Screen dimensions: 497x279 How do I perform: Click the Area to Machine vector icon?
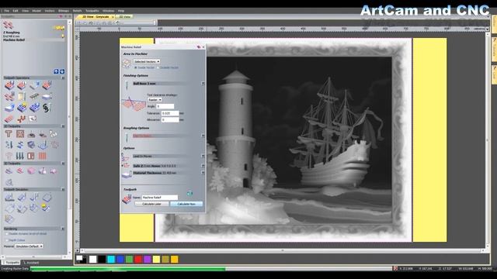pos(127,64)
